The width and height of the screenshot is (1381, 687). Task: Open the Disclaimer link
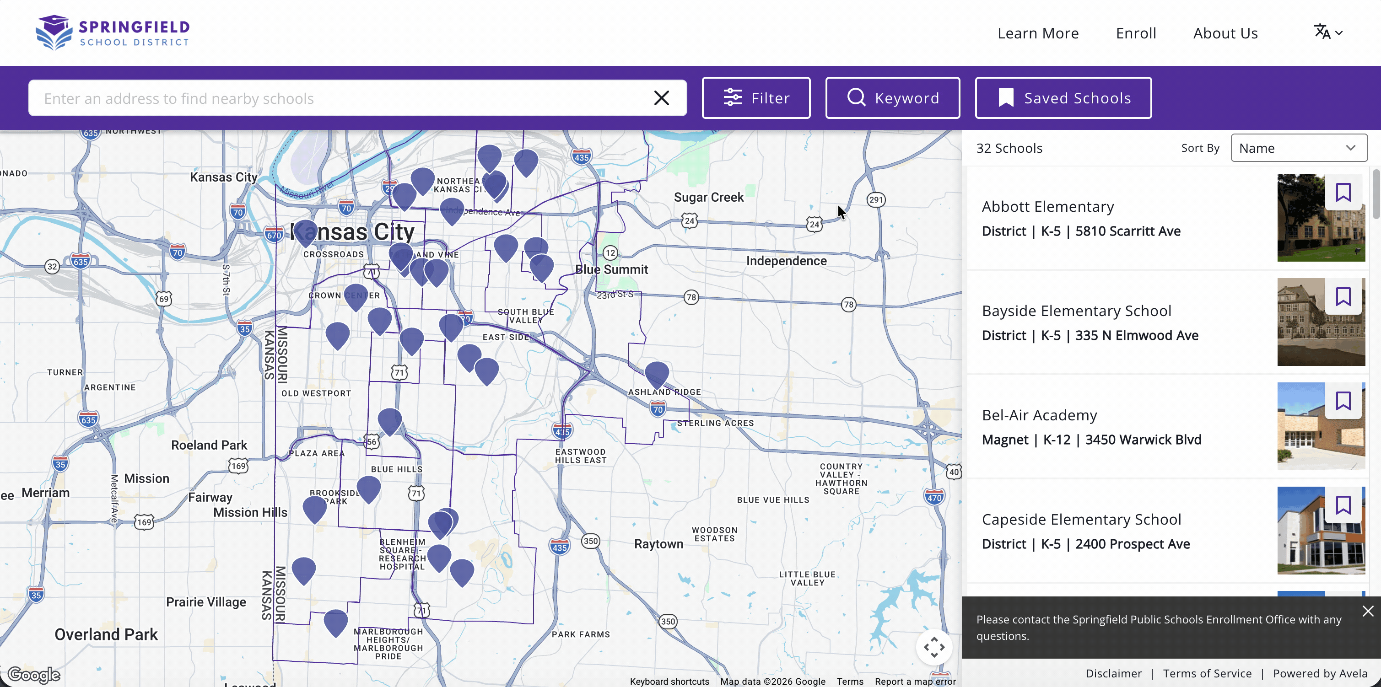click(x=1113, y=673)
